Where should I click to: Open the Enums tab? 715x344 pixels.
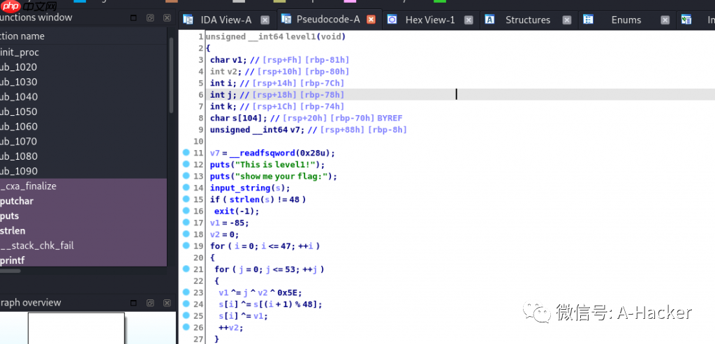626,20
